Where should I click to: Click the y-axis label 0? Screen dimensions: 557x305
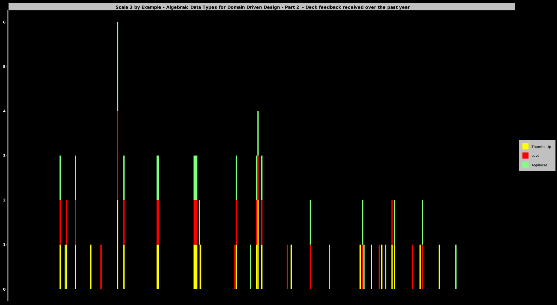point(5,289)
